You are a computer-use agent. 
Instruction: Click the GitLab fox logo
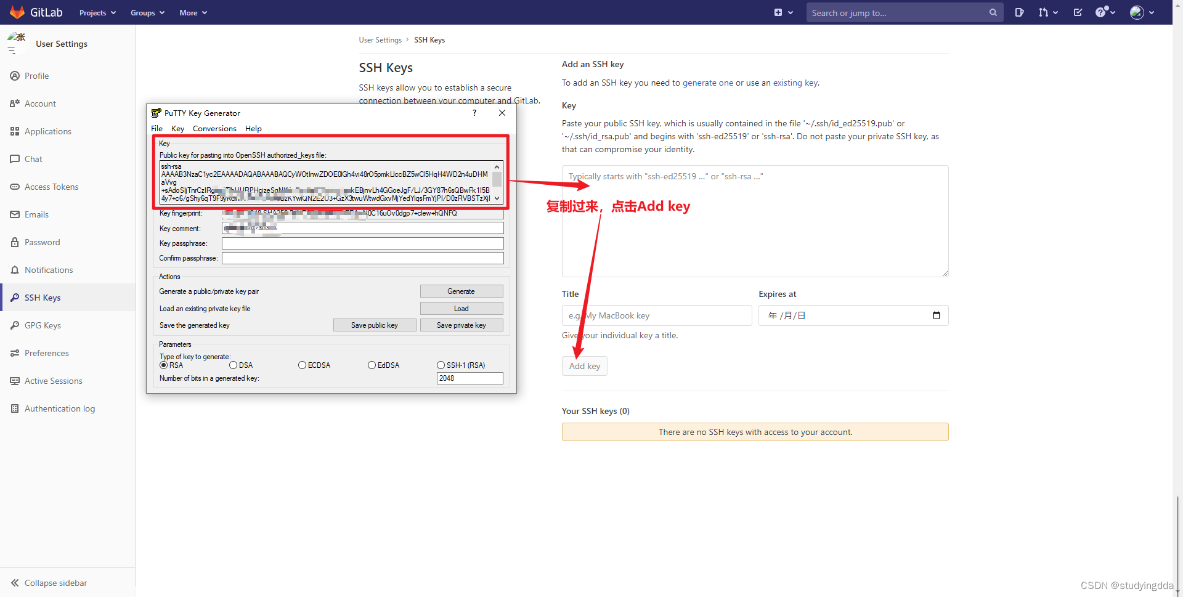[x=17, y=12]
